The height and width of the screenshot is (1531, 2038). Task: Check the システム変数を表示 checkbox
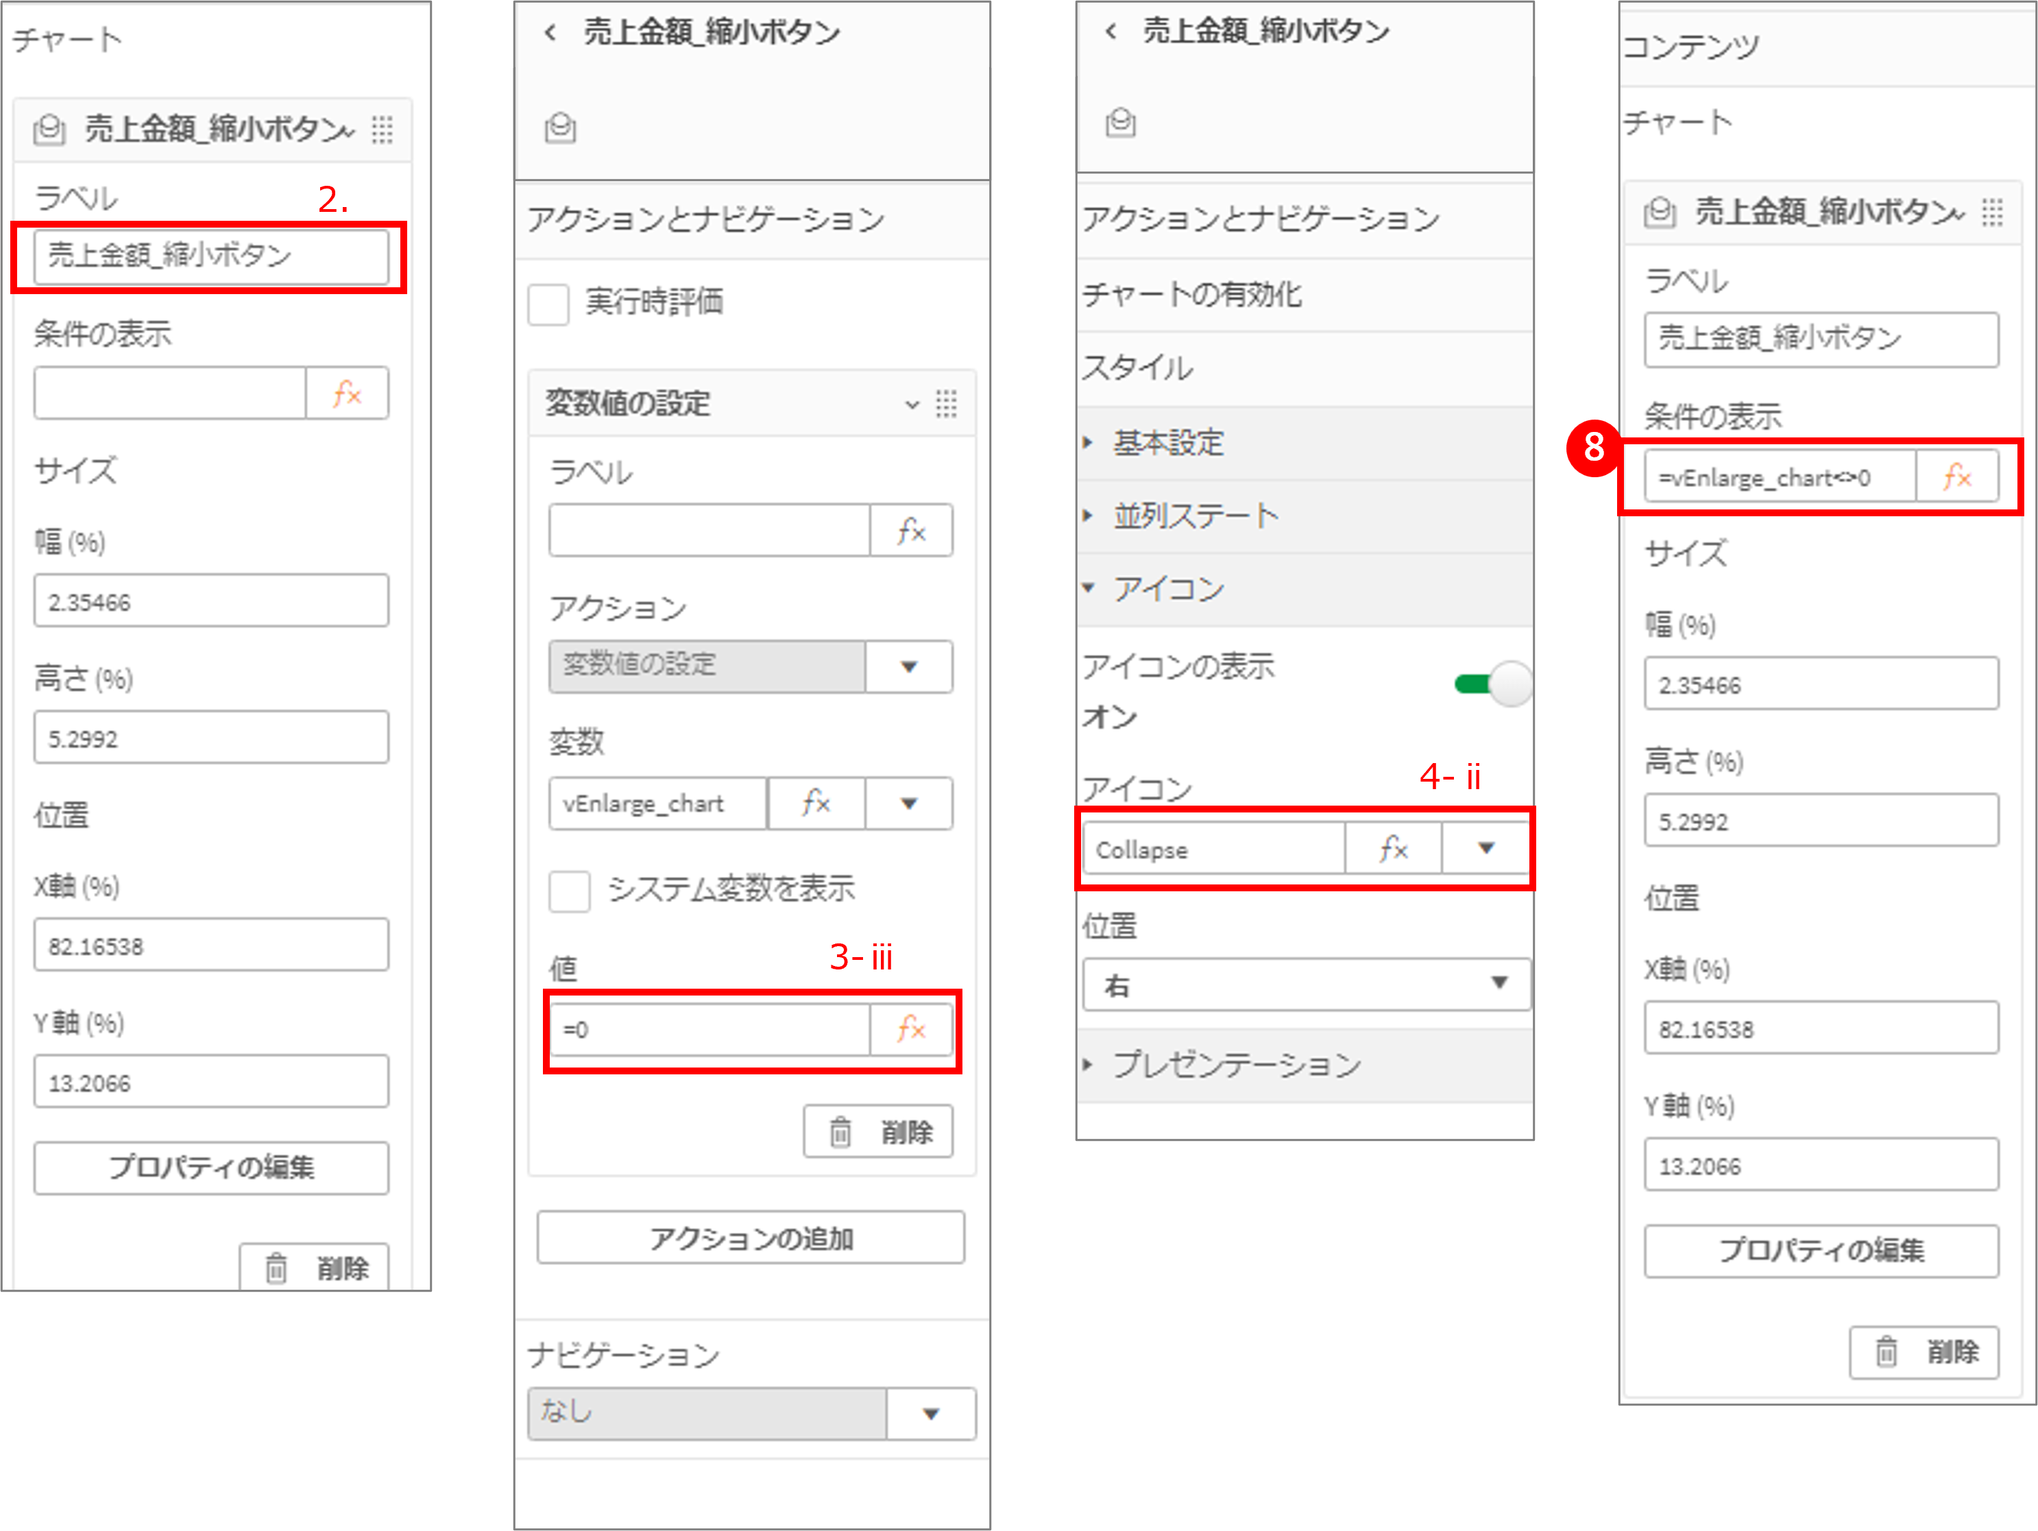click(x=570, y=891)
